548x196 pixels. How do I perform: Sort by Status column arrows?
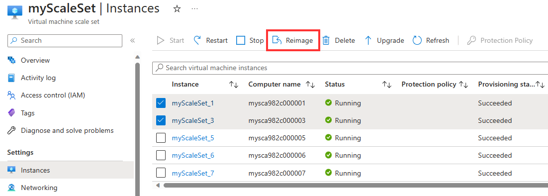tap(386, 85)
